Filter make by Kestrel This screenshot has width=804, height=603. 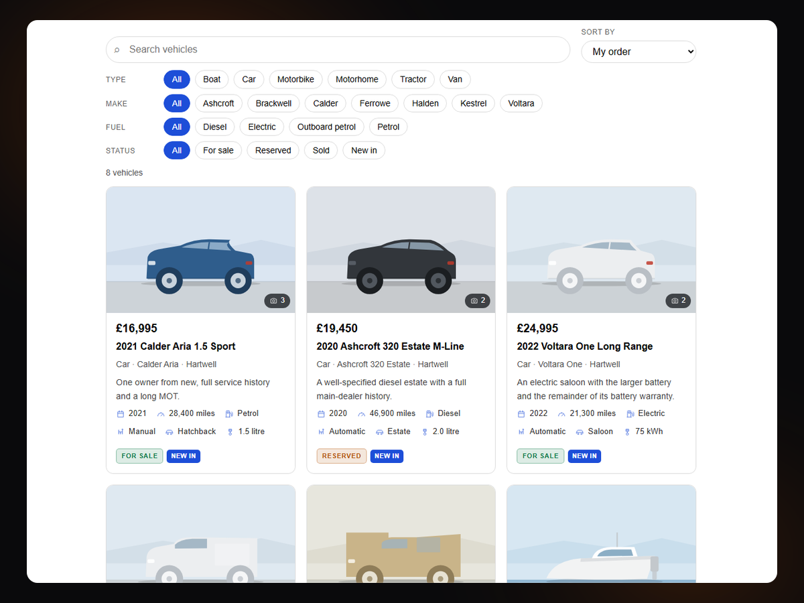click(x=474, y=103)
